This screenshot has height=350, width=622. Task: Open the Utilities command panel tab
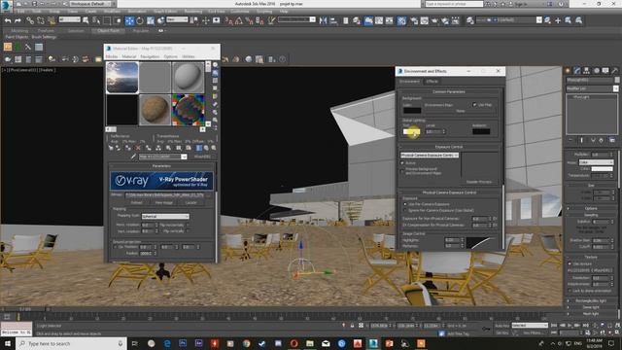[x=615, y=71]
